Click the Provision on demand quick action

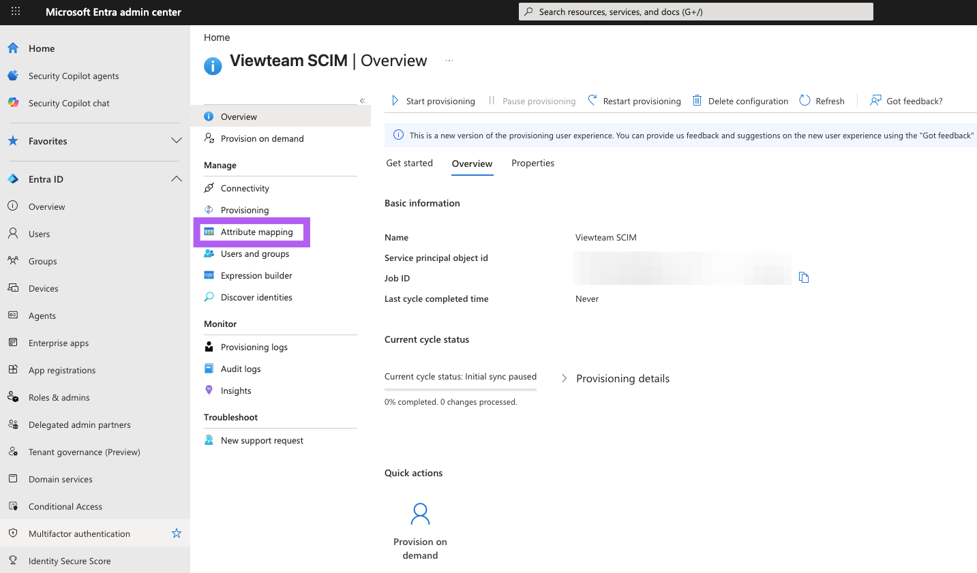pos(420,531)
